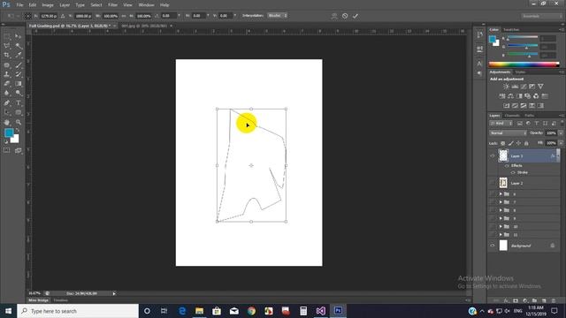This screenshot has width=566, height=318.
Task: Select the Zoom tool in toolbox
Action: pos(19,122)
